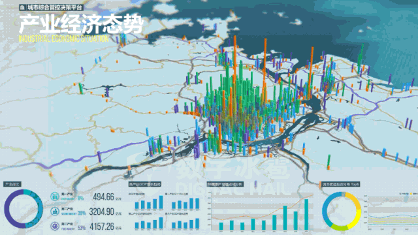418x235 pixels.
Task: Select the 各产业GDP增长趋势 panel header
Action: 145,184
